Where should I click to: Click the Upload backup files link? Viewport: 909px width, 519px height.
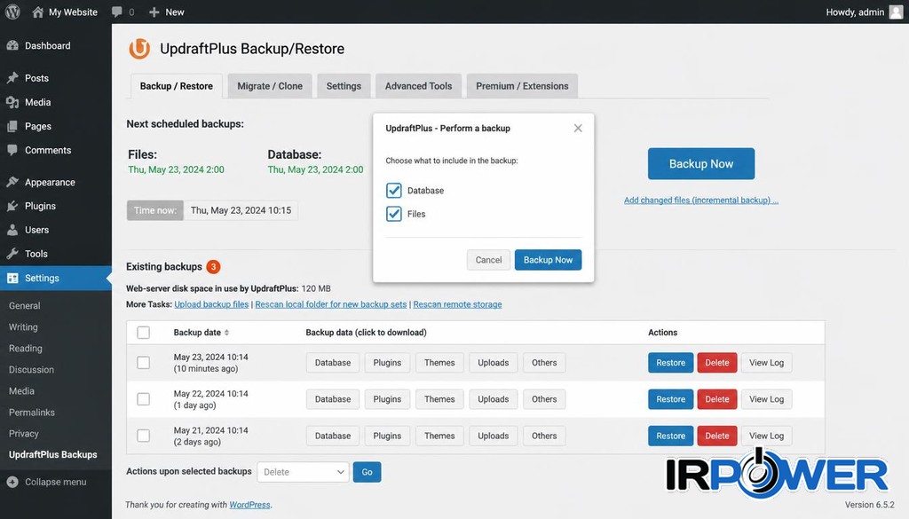pyautogui.click(x=211, y=304)
